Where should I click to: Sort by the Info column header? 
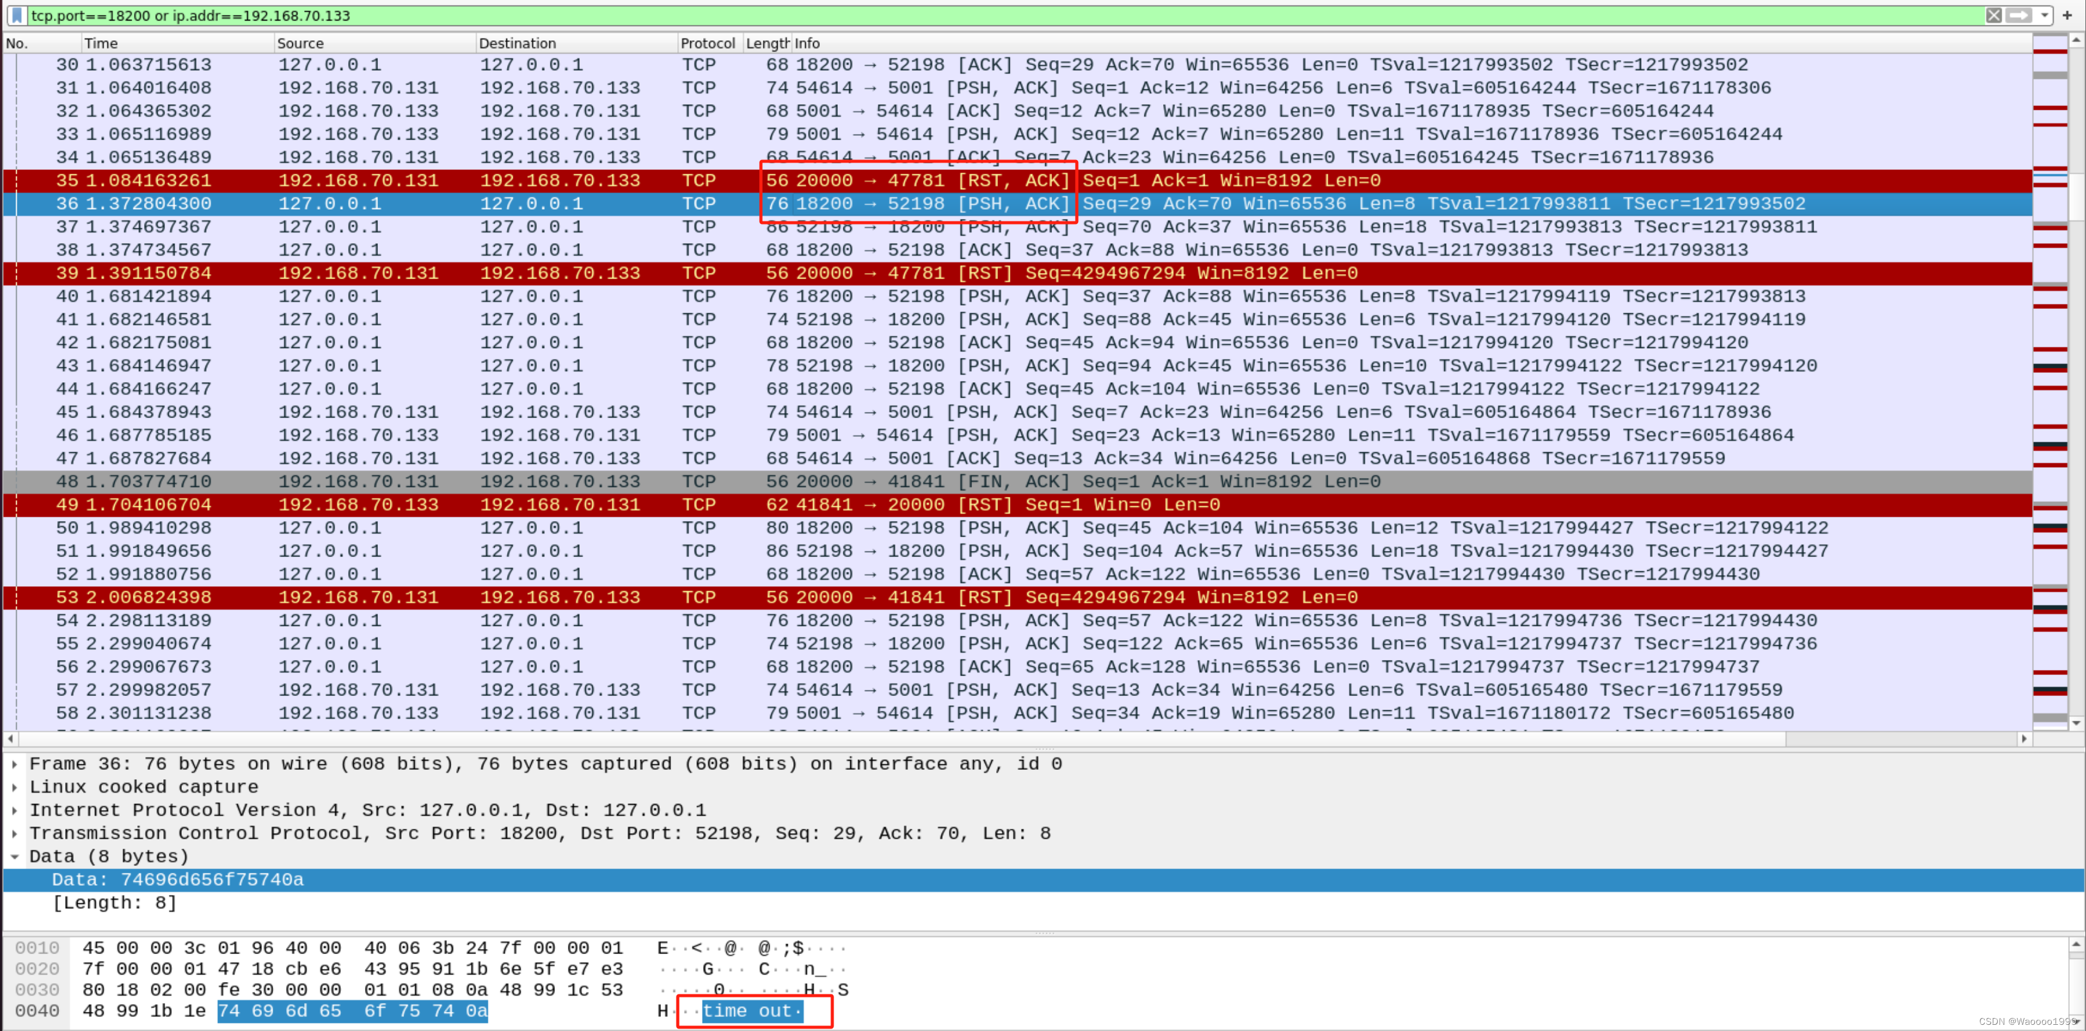click(x=1411, y=43)
